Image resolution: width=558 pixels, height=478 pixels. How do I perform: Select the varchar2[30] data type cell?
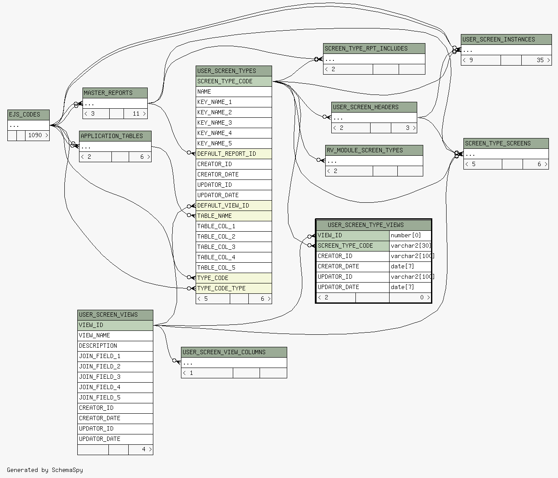pos(410,246)
